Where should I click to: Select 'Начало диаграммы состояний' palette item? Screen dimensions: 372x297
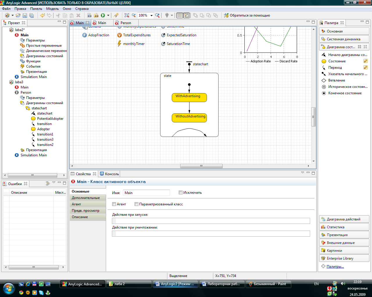point(344,55)
